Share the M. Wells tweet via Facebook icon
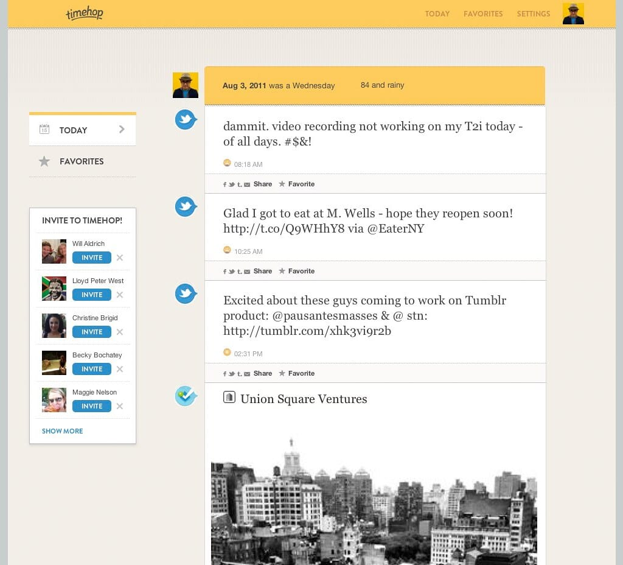Image resolution: width=623 pixels, height=565 pixels. (225, 272)
